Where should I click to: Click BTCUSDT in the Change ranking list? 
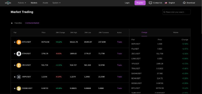pyautogui.click(x=160, y=88)
